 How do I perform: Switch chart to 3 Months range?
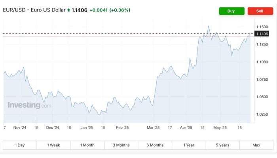(121, 145)
